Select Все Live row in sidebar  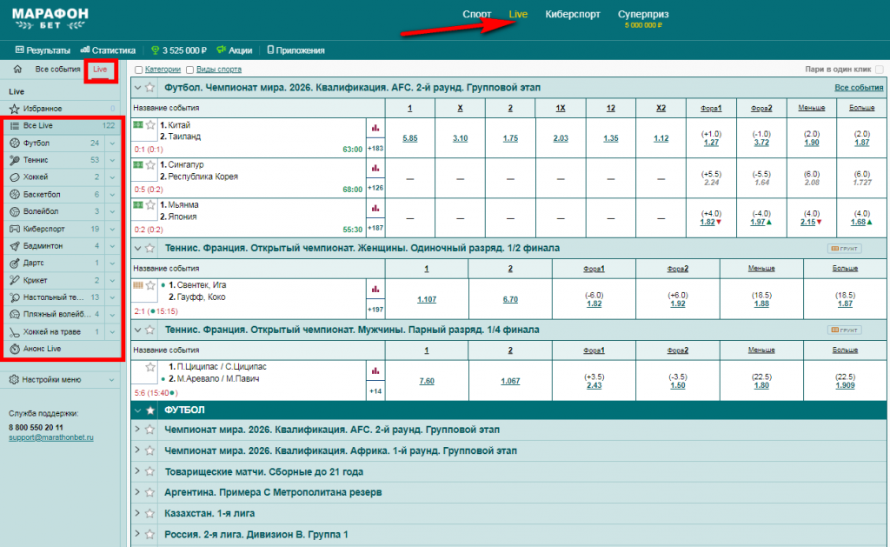coord(62,125)
